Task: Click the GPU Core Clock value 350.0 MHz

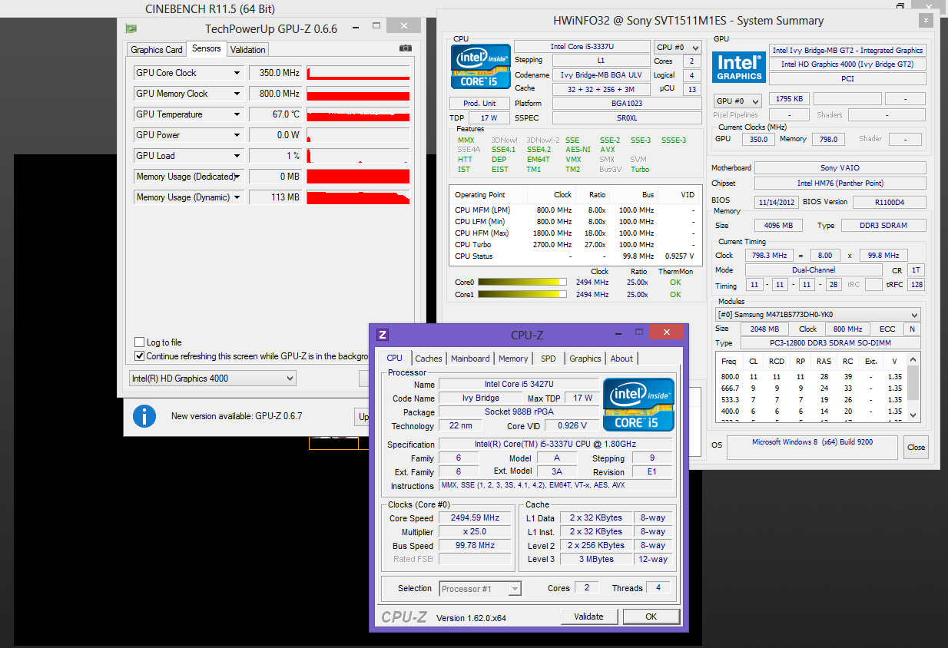Action: click(x=275, y=73)
